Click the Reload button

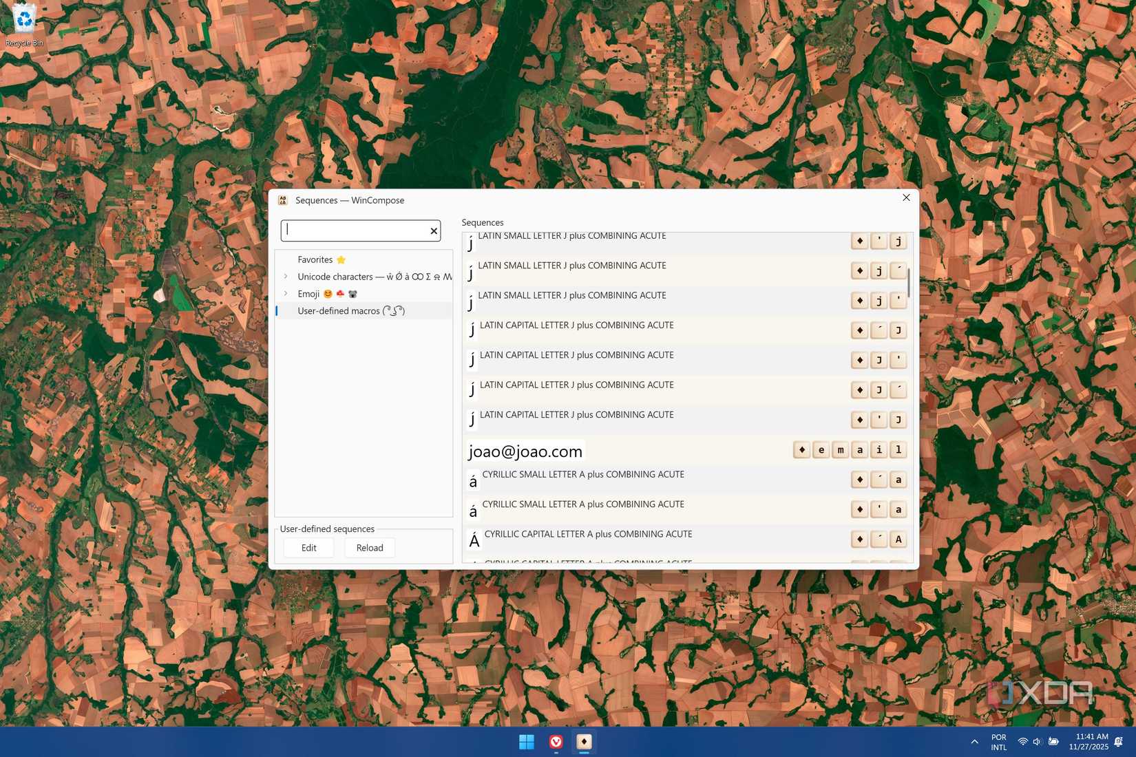point(370,548)
